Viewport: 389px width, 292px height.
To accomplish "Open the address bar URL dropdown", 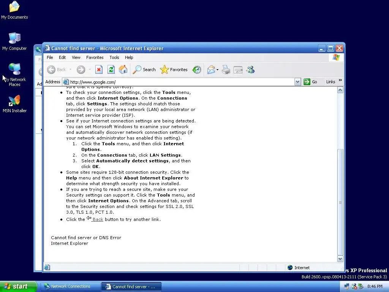I will 297,82.
